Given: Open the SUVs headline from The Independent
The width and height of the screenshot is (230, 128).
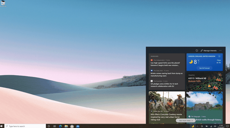Looking at the screenshot, I should click(x=165, y=64).
